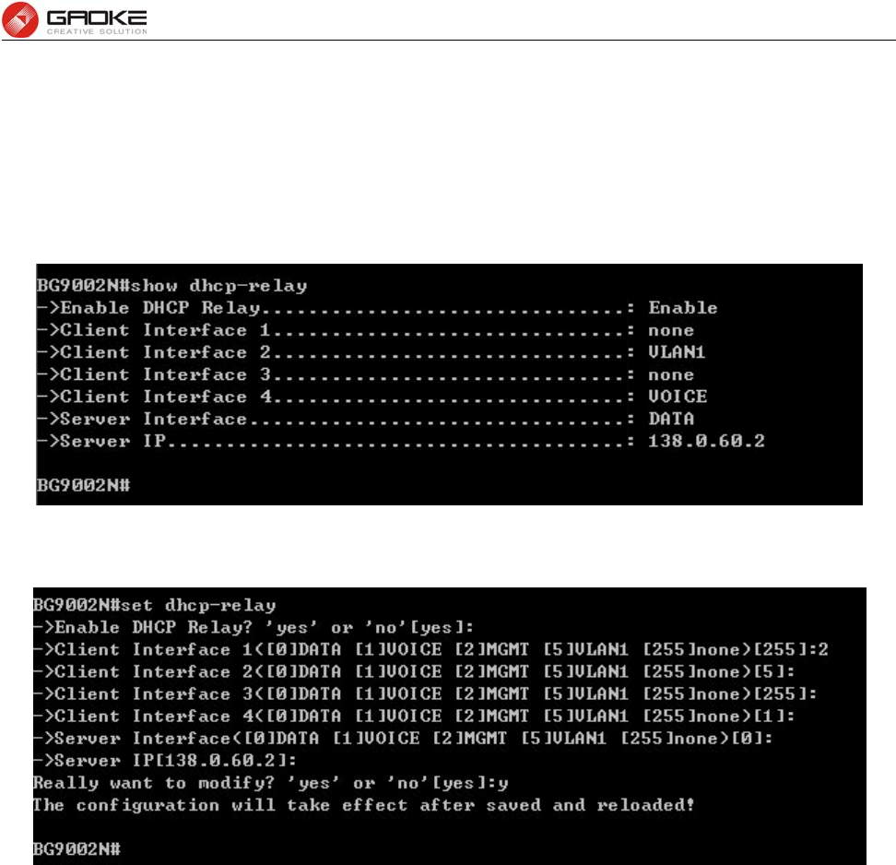Click the GAOKE brand name text
The width and height of the screenshot is (896, 865).
click(x=97, y=18)
